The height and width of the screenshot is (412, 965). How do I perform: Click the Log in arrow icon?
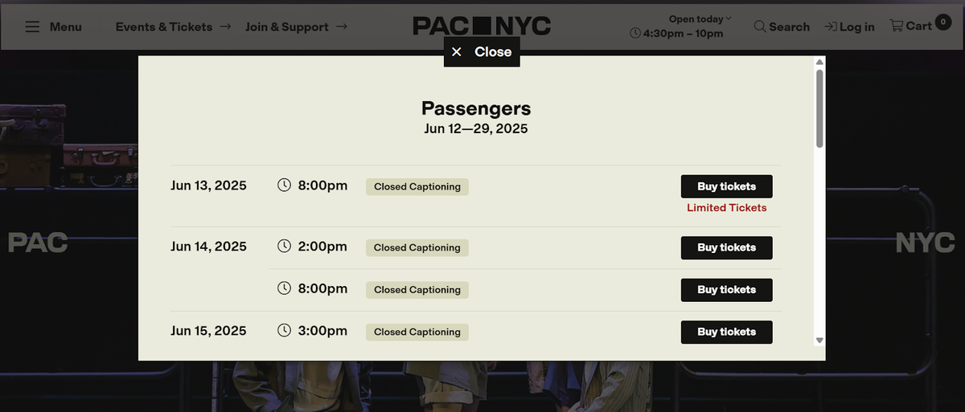[x=831, y=27]
